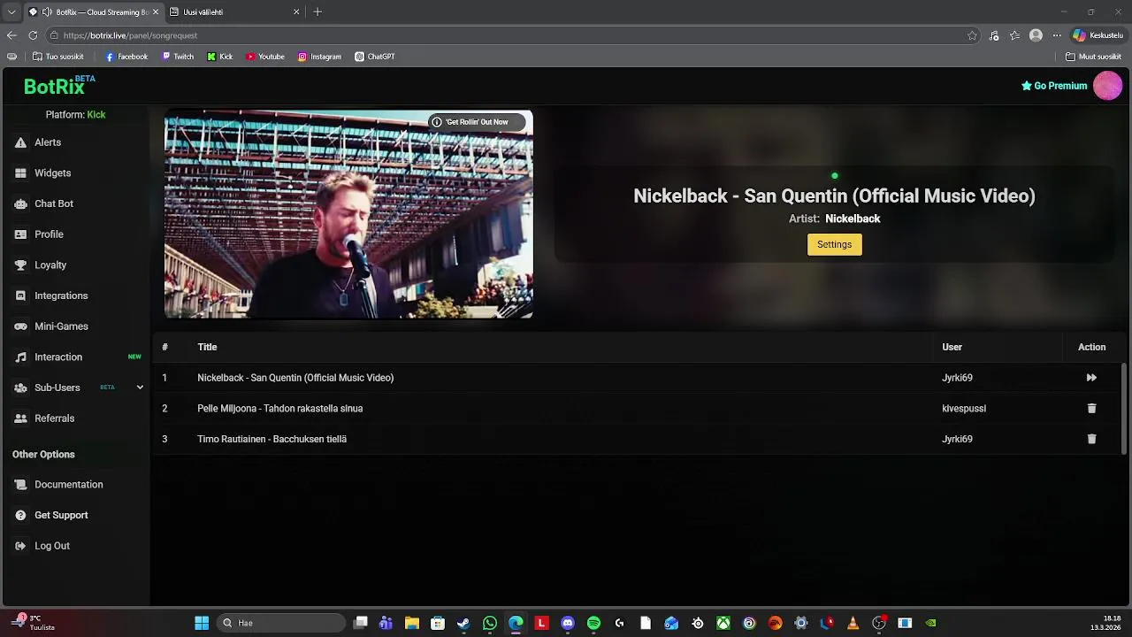Bookmark this page with the star icon
Screen dimensions: 1132x637
click(x=972, y=35)
